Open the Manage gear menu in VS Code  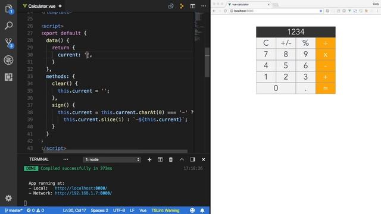(8, 198)
